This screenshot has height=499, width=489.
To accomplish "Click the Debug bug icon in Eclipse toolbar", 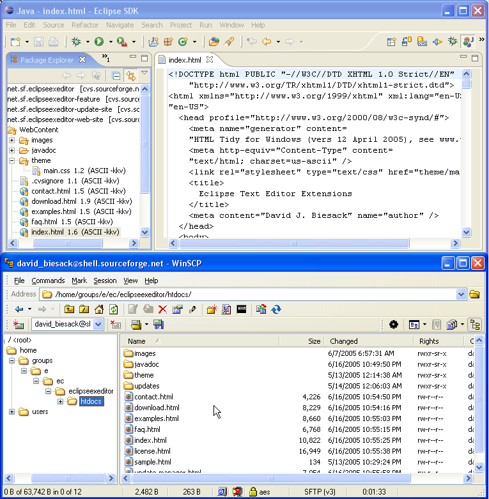I will click(x=76, y=42).
